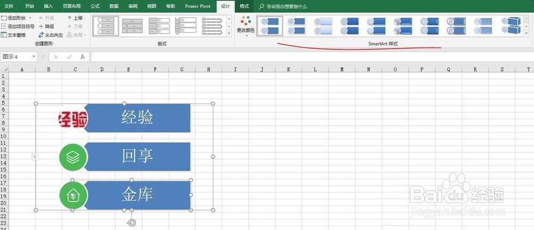Click the Select All corner of the sheet
The height and width of the screenshot is (230, 534).
pos(4,70)
